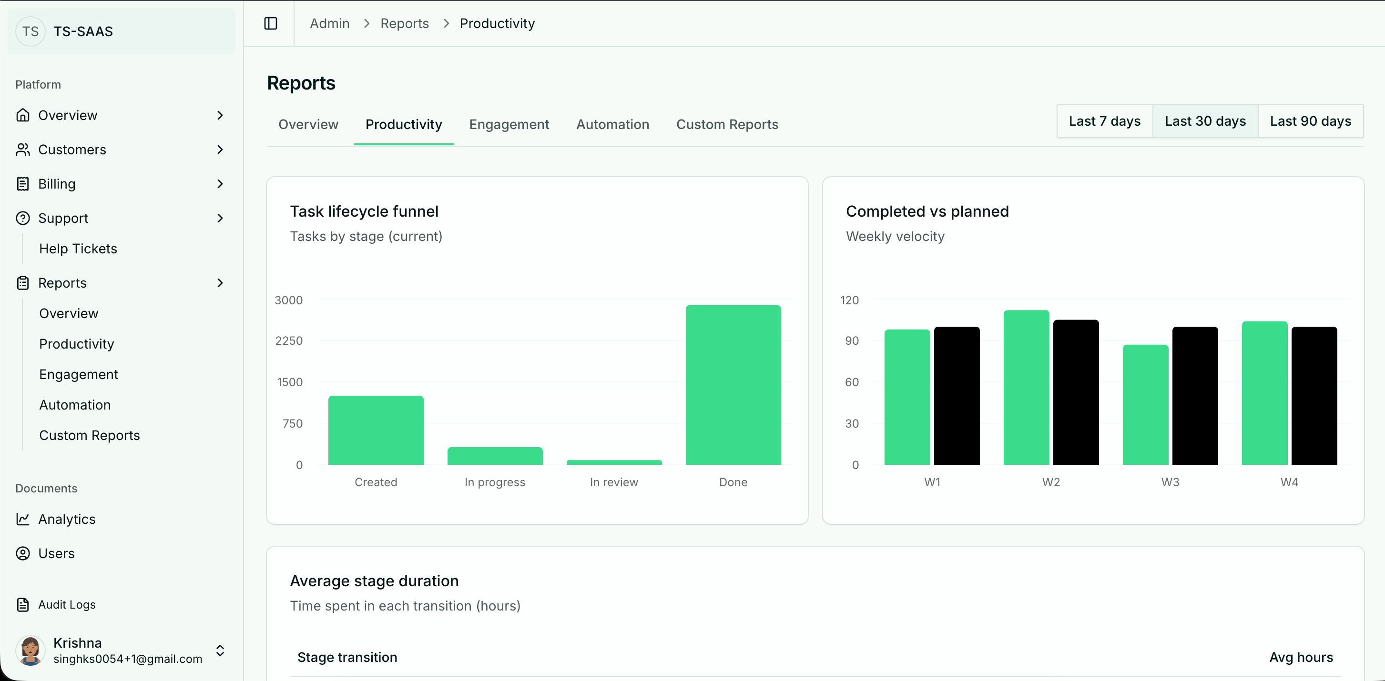
Task: Expand the Customers sidebar chevron
Action: [x=220, y=150]
